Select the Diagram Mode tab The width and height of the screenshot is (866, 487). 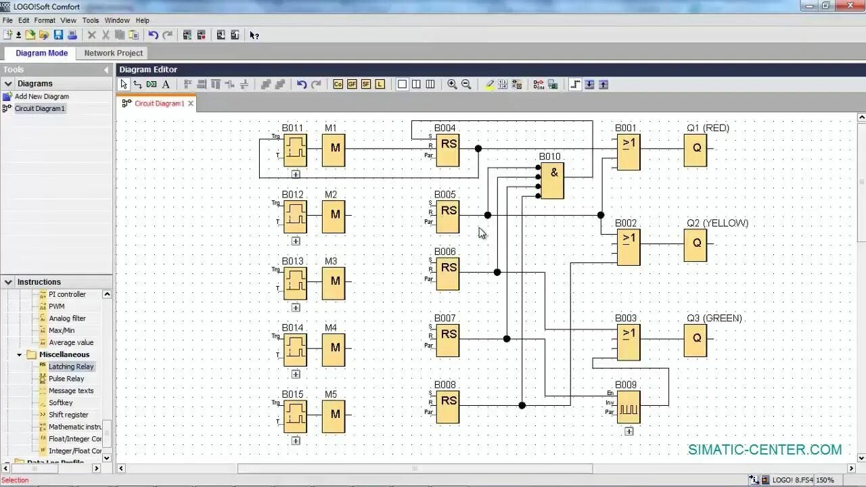pyautogui.click(x=42, y=53)
